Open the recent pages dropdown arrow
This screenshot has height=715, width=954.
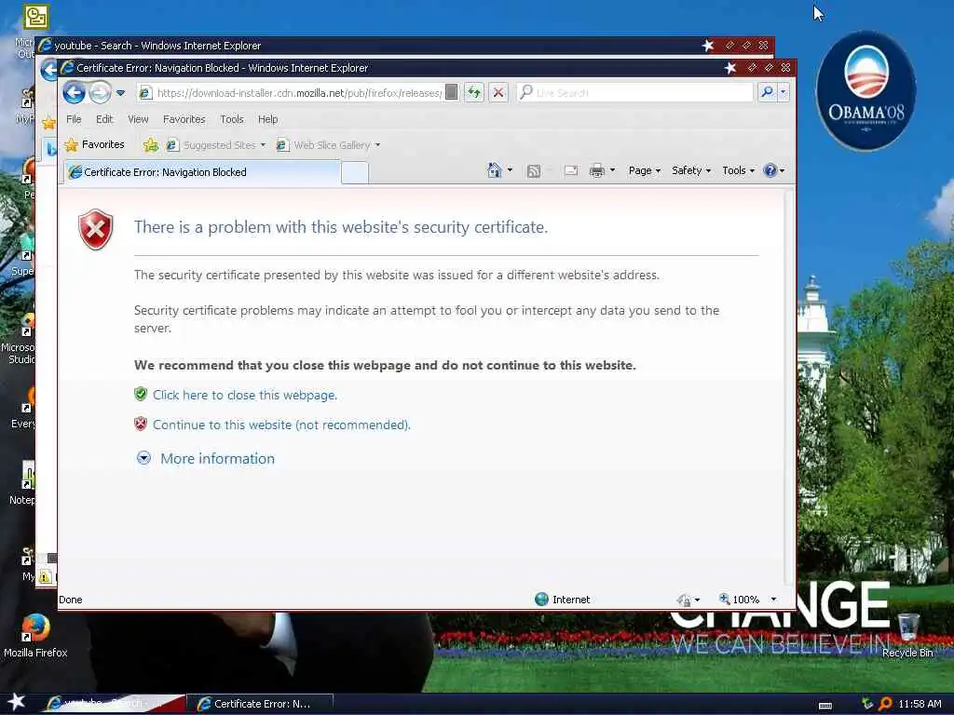(120, 93)
